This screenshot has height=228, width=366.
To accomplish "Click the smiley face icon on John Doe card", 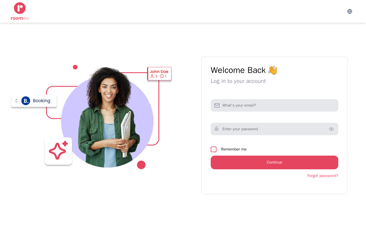I will (x=162, y=76).
